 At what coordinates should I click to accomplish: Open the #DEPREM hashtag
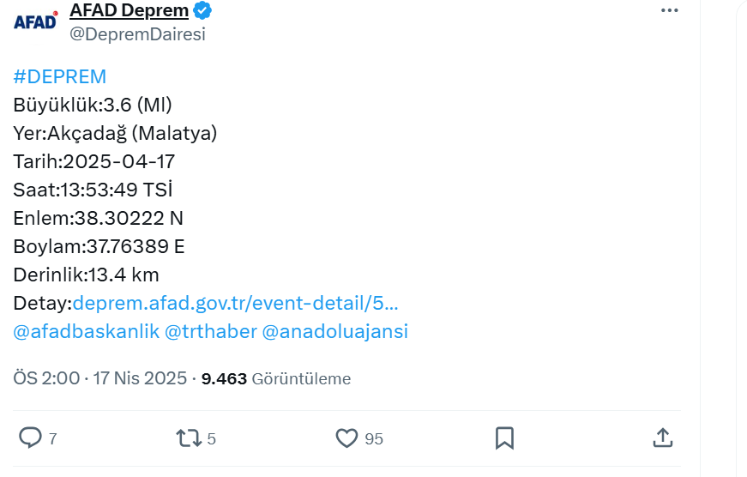pos(60,76)
